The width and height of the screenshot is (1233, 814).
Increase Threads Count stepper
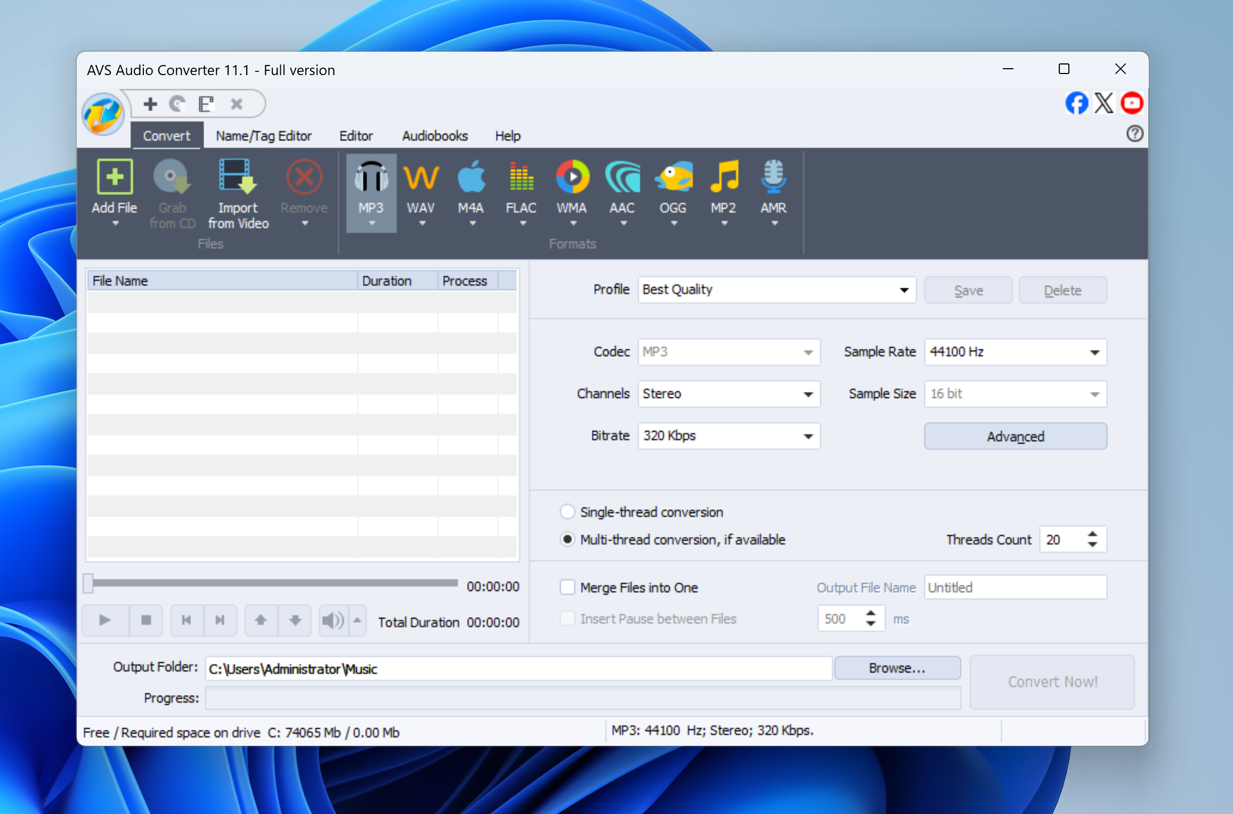[x=1092, y=534]
